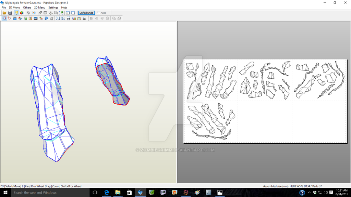
Task: Toggle the colored cube texture display
Action: (x=22, y=13)
